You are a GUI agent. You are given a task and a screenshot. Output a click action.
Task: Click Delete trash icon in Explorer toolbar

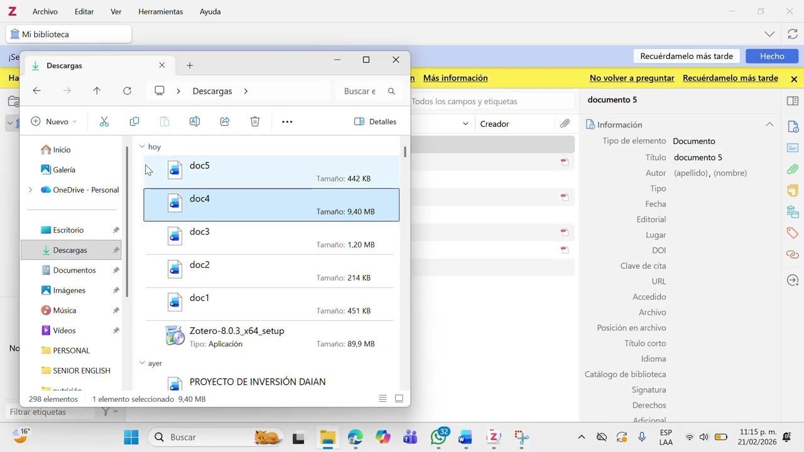pos(255,122)
